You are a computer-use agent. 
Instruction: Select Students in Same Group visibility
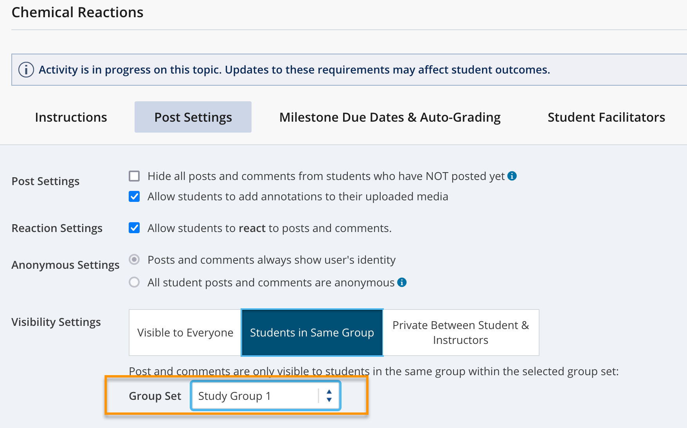click(x=312, y=333)
